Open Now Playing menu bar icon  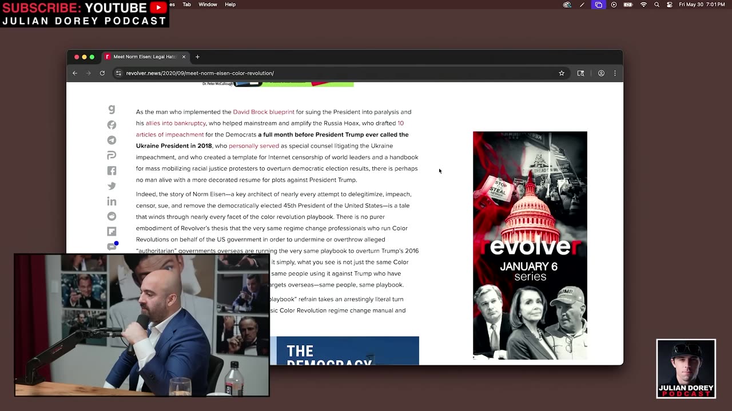point(614,5)
